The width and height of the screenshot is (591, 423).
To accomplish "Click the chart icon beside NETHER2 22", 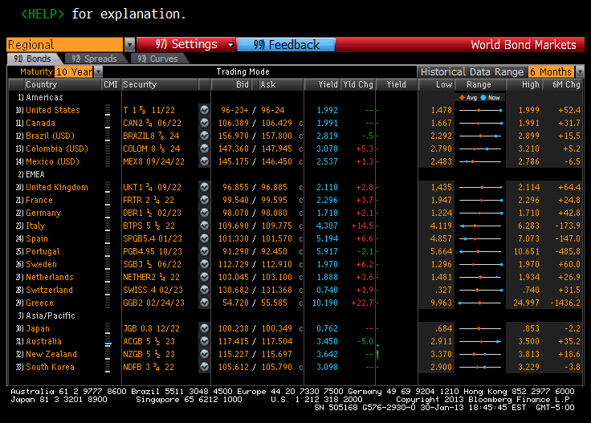I will pos(204,277).
